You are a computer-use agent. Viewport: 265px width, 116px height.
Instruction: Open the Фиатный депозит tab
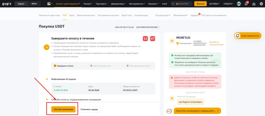tap(86, 15)
